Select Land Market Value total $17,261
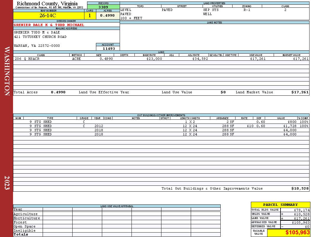 pyautogui.click(x=300, y=92)
